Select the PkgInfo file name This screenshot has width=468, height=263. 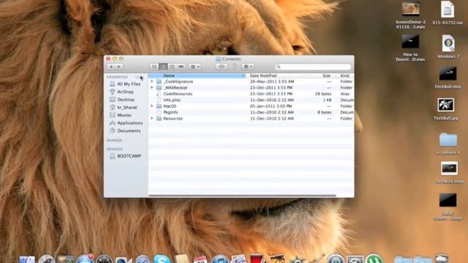tap(170, 113)
